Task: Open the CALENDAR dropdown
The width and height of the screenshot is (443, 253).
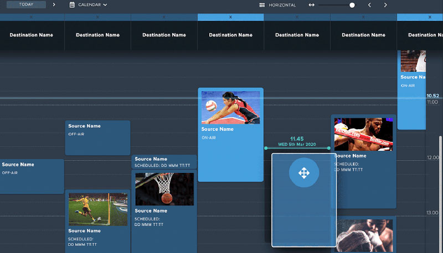Action: tap(92, 5)
